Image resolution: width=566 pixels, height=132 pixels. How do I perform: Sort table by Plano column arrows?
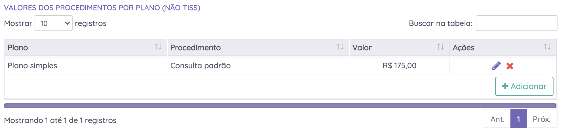(x=158, y=47)
